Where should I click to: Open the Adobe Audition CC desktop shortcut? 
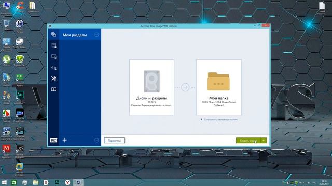click(x=20, y=98)
